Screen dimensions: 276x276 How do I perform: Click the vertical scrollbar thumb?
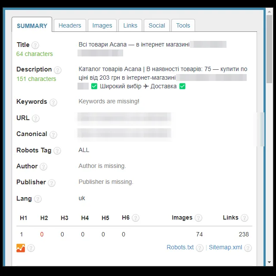point(269,49)
